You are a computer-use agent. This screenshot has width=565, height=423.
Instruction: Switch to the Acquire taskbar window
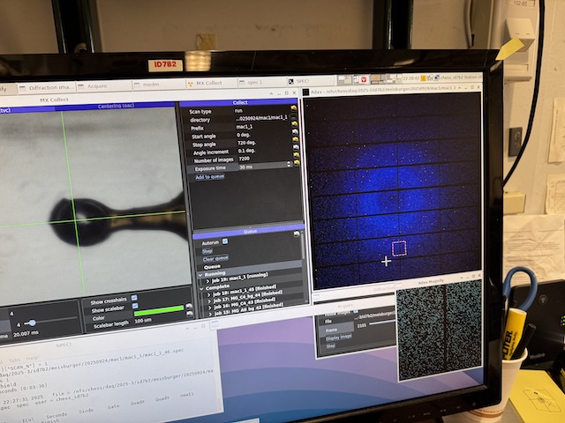click(104, 86)
